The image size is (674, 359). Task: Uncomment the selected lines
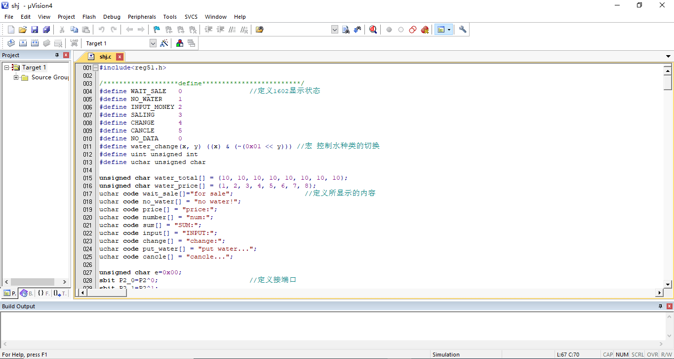tap(244, 30)
